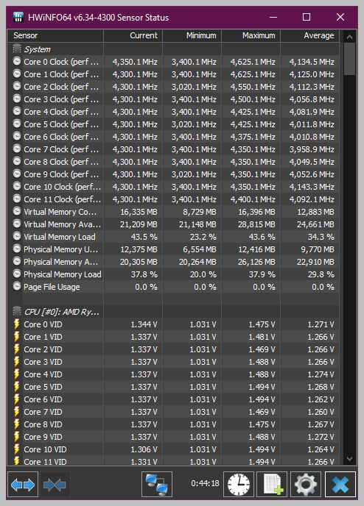364x506 pixels.
Task: Click the Maximum column header
Action: tap(251, 36)
